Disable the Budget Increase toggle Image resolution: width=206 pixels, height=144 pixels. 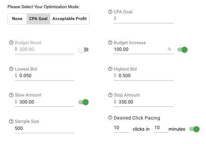point(183,50)
